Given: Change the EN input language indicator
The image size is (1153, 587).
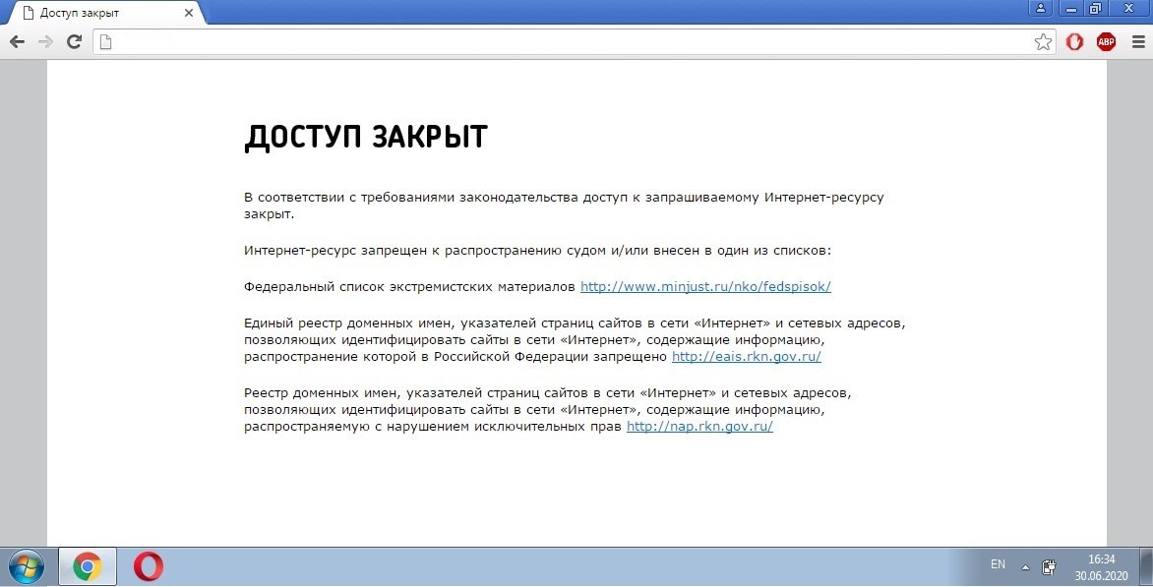Looking at the screenshot, I should click(998, 564).
